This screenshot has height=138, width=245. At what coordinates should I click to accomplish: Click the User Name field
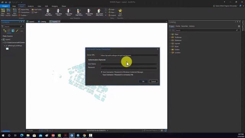(x=129, y=64)
